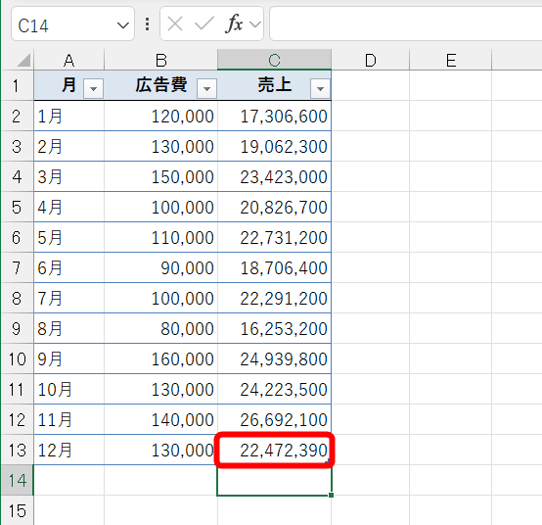Select row 1 header
This screenshot has height=525, width=542.
click(x=18, y=85)
